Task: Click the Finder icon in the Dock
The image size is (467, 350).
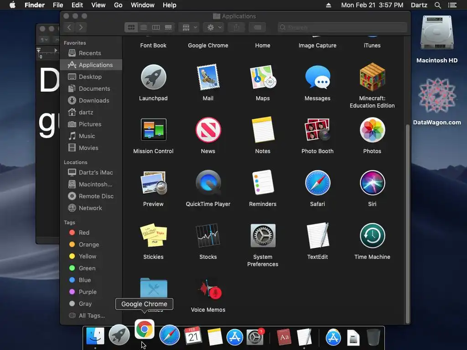Action: coord(95,336)
